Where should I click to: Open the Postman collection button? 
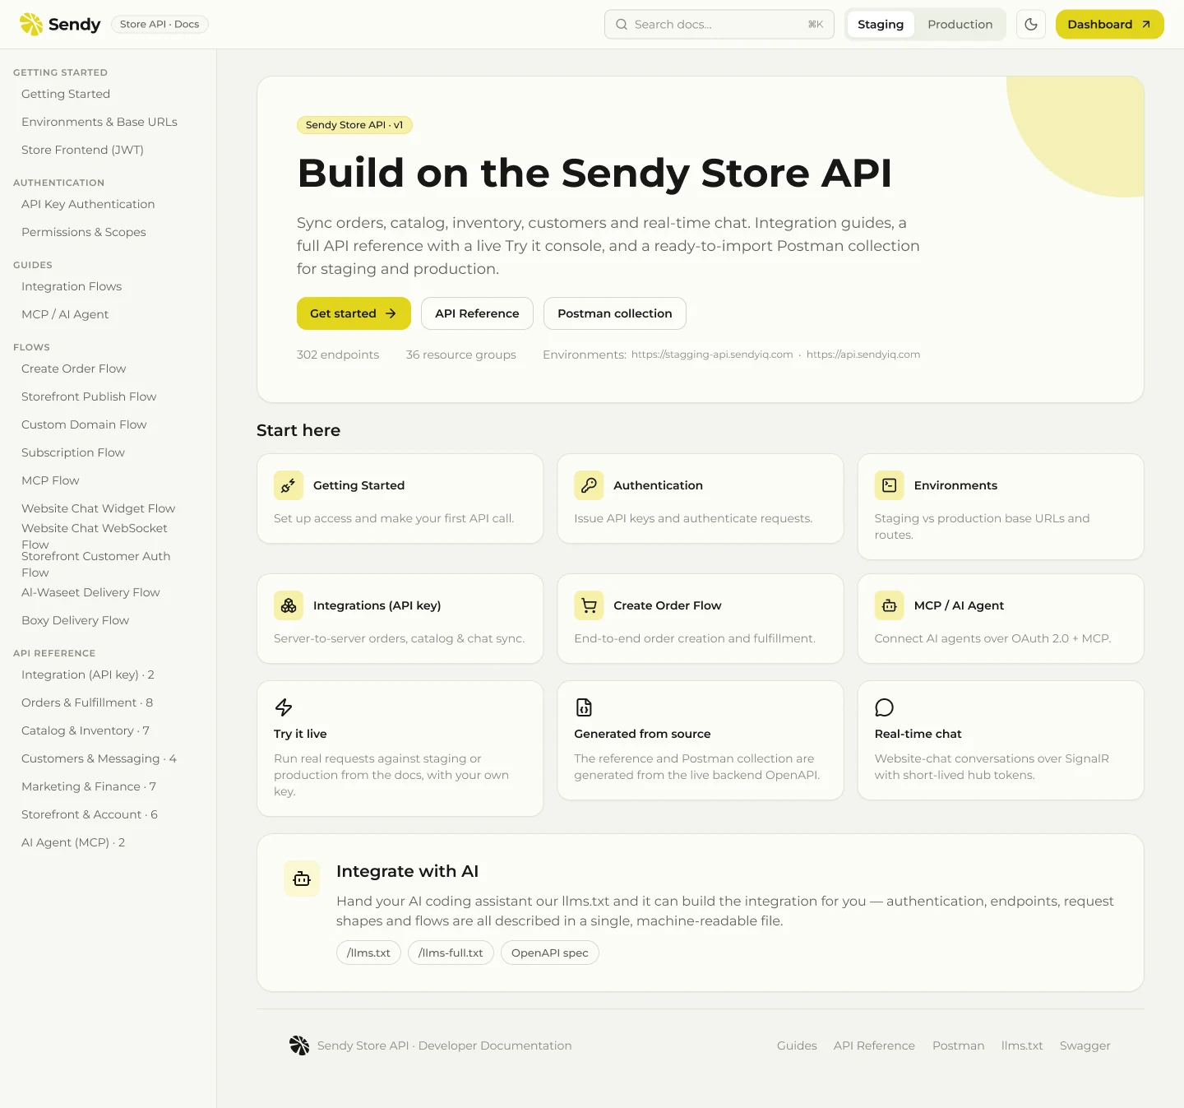tap(615, 313)
